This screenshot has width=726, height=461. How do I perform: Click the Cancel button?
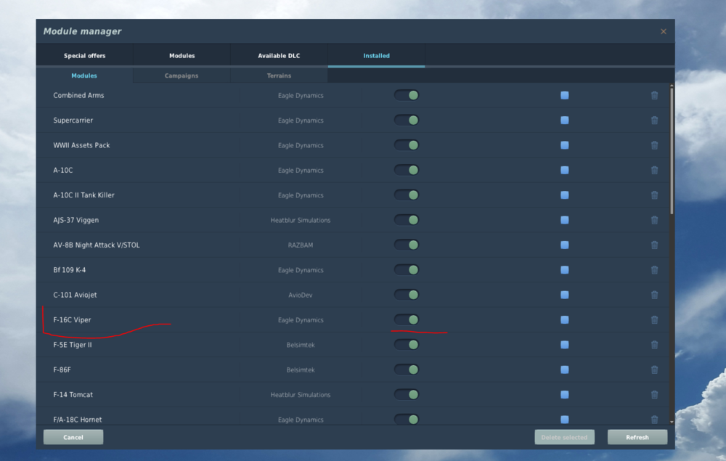tap(73, 437)
